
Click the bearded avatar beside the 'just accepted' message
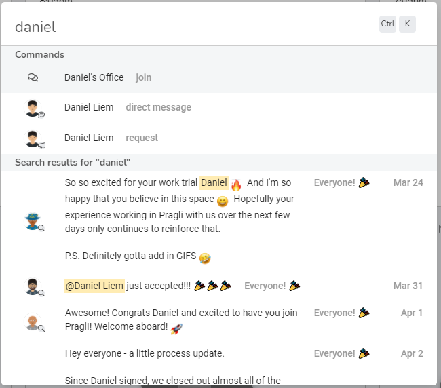tap(33, 286)
